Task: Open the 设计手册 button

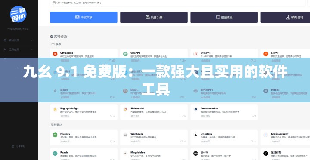Action: click(x=154, y=17)
